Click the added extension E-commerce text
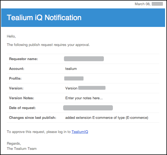The height and width of the screenshot is (155, 167). (x=107, y=118)
